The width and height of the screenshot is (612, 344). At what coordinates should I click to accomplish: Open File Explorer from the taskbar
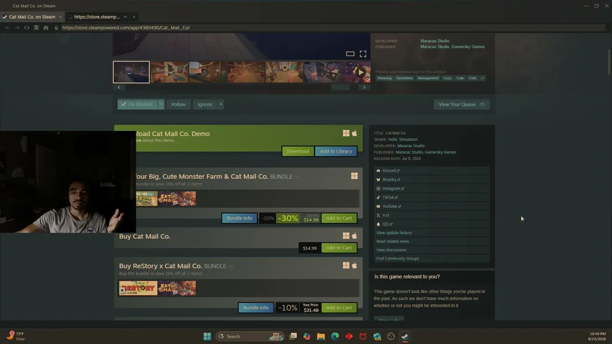point(321,336)
